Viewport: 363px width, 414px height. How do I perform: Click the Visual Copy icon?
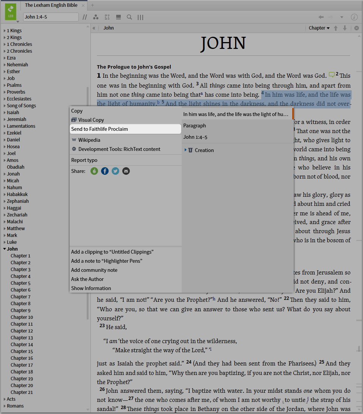point(74,120)
